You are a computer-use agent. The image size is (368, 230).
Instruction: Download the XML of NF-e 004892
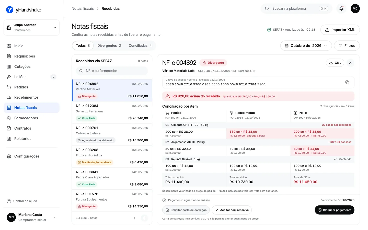tap(335, 63)
